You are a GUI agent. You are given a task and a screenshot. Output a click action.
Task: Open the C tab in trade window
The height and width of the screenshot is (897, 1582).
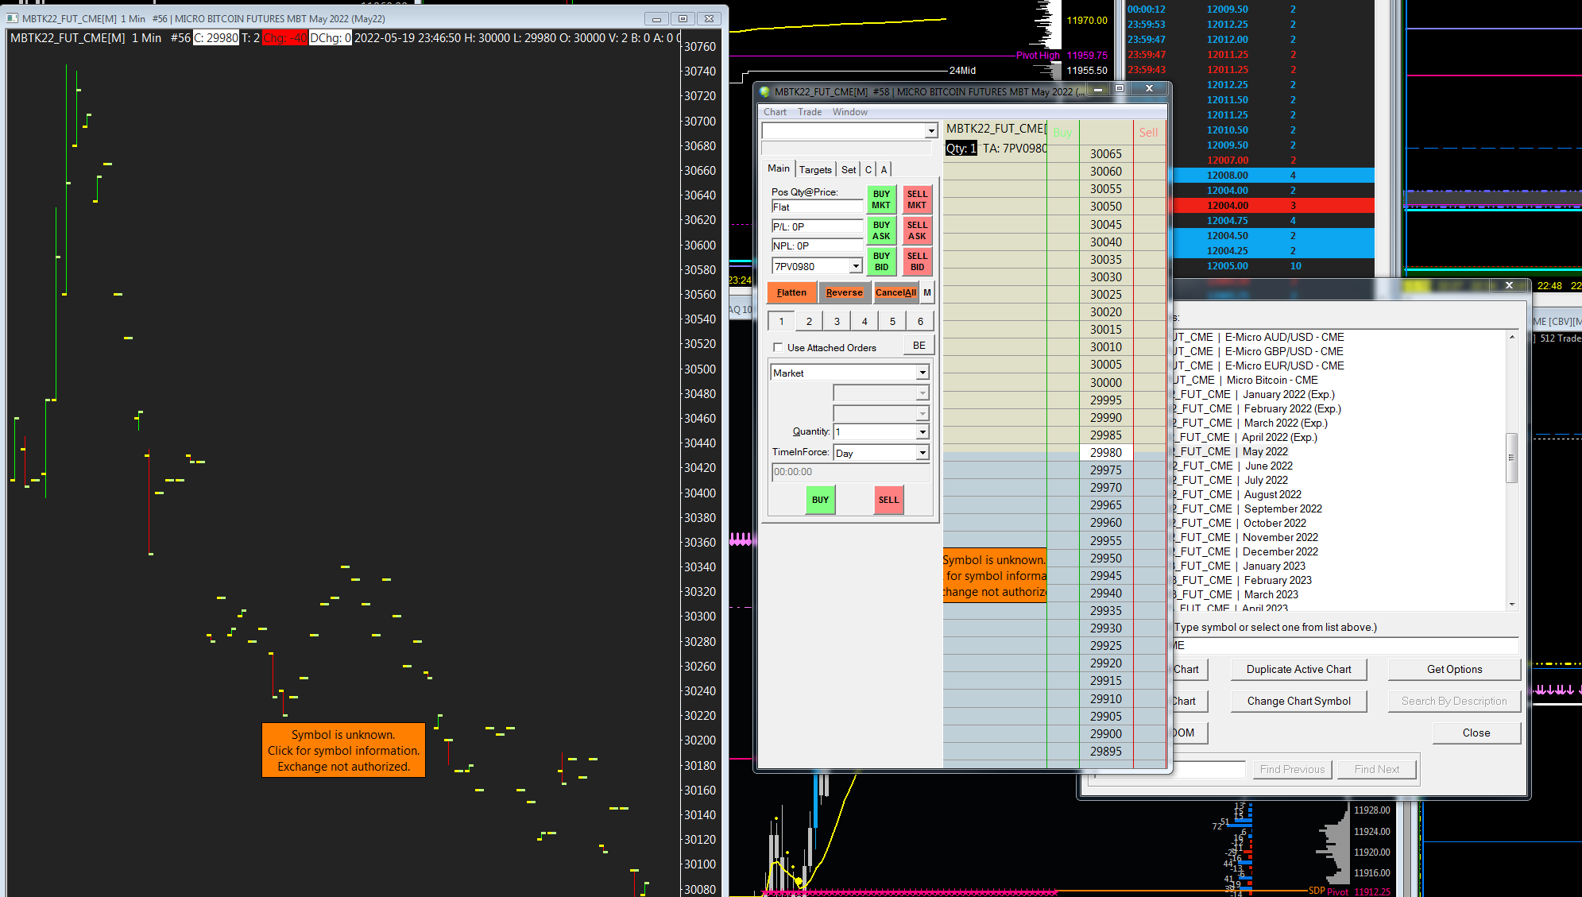click(868, 169)
